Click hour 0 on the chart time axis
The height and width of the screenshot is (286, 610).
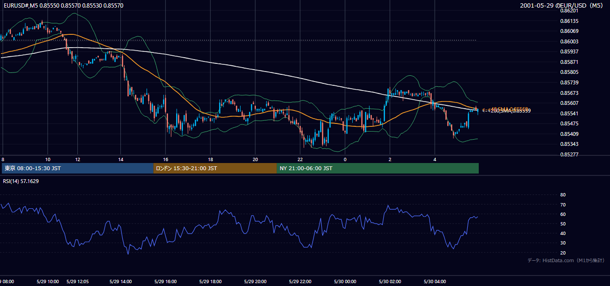pyautogui.click(x=345, y=159)
